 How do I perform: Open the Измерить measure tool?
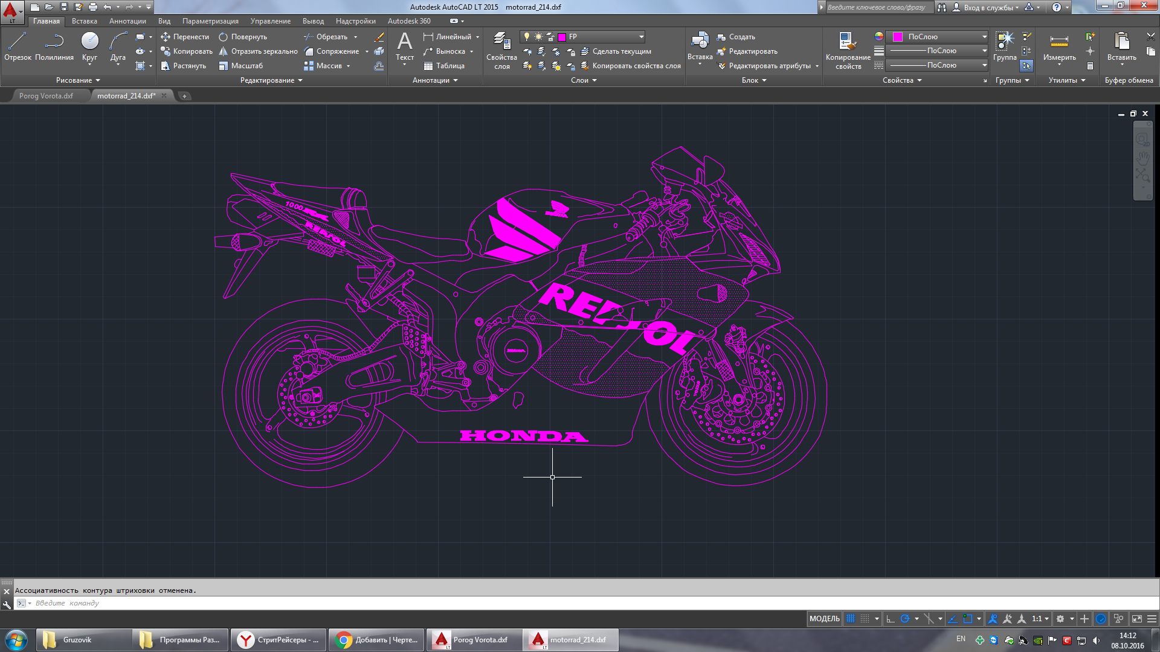pyautogui.click(x=1059, y=47)
